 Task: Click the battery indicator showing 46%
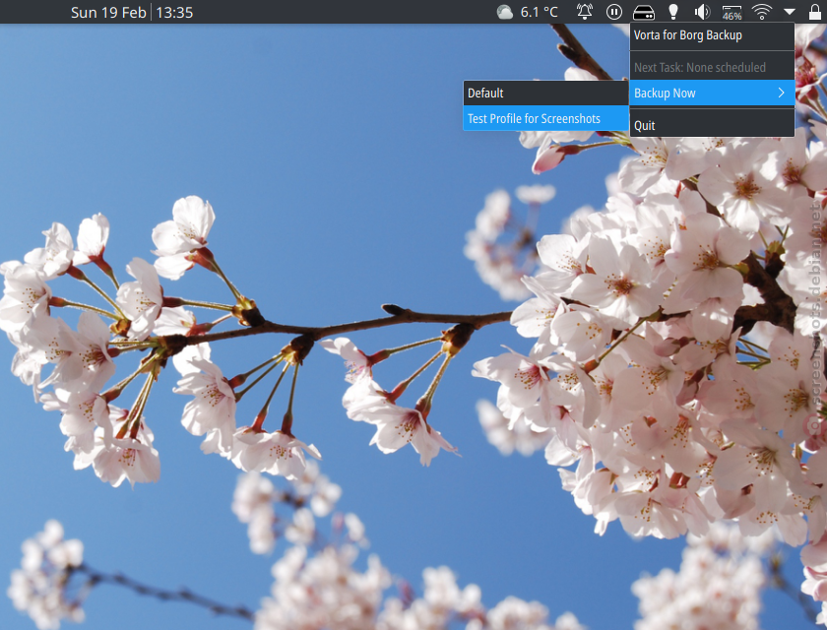tap(732, 12)
